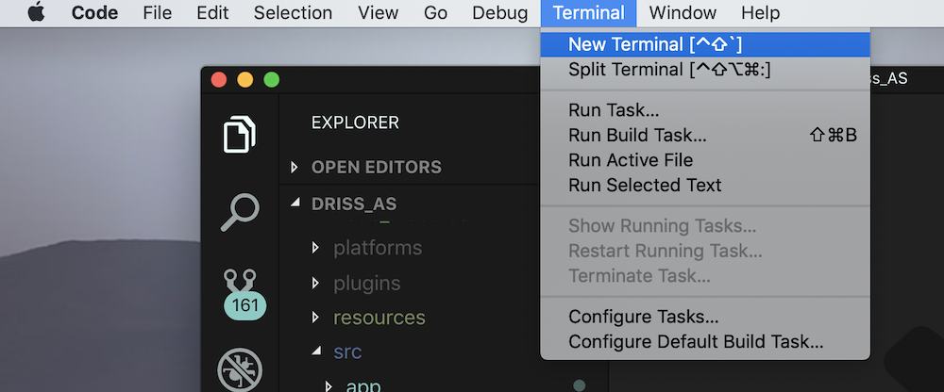Image resolution: width=944 pixels, height=392 pixels.
Task: Expand the resources folder arrow
Action: click(316, 318)
